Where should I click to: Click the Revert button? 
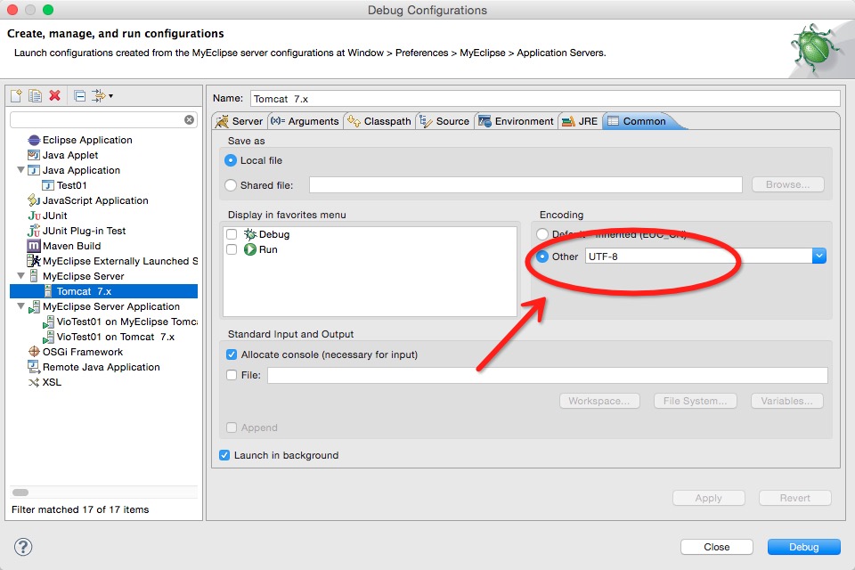pos(795,498)
